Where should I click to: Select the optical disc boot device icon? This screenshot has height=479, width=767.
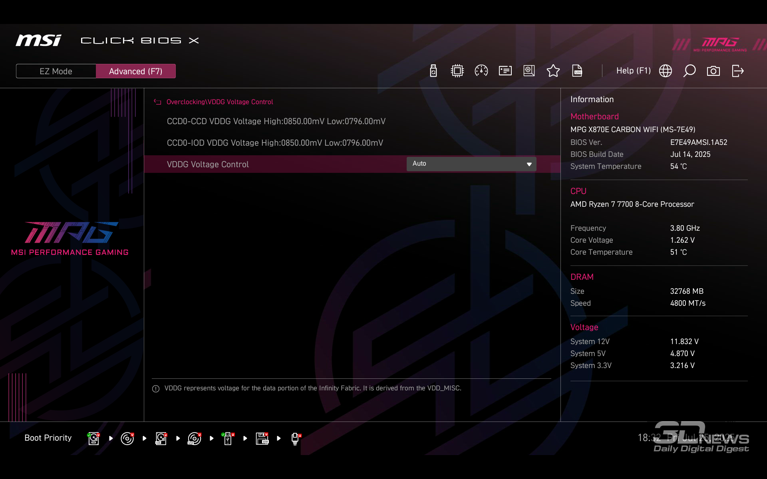127,438
